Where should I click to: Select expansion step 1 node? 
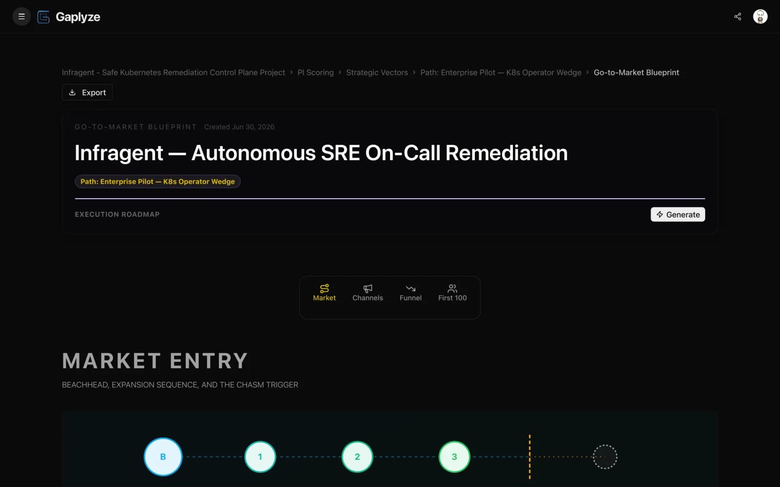coord(260,457)
